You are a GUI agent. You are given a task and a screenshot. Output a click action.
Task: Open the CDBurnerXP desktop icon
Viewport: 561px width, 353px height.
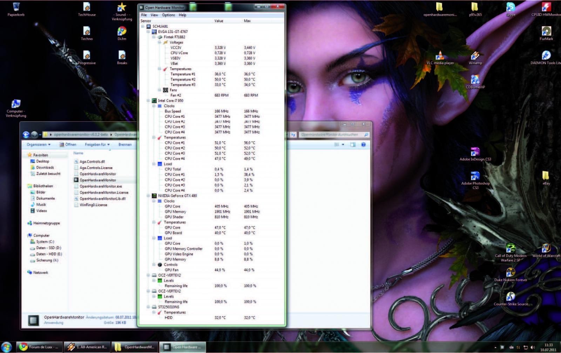click(x=475, y=82)
